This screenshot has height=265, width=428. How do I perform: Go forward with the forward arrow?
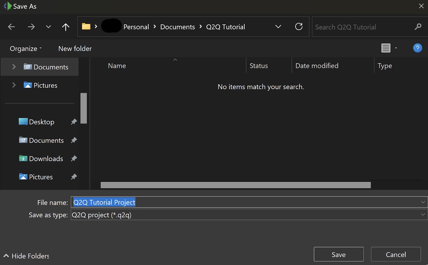coord(31,27)
